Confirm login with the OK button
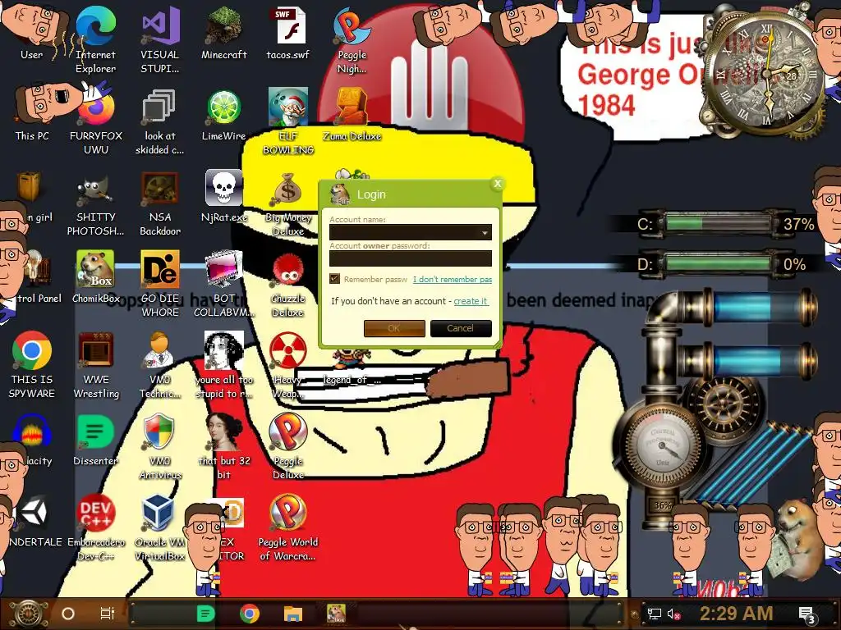This screenshot has height=630, width=841. click(394, 328)
